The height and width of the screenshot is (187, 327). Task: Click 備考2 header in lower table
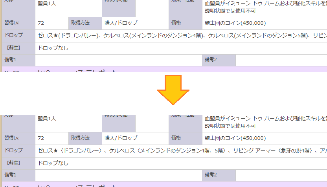[x=219, y=175]
